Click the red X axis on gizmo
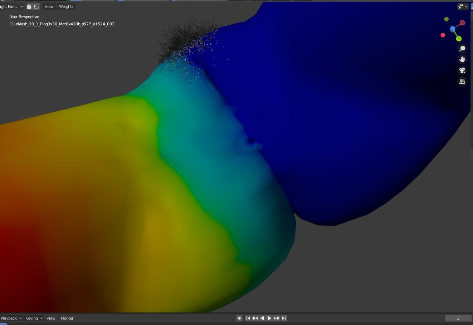 pyautogui.click(x=462, y=23)
